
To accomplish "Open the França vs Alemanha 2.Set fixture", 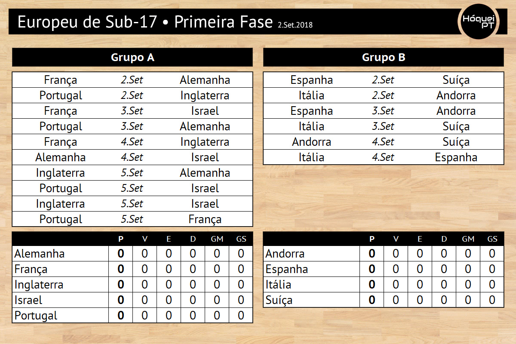I will (132, 80).
